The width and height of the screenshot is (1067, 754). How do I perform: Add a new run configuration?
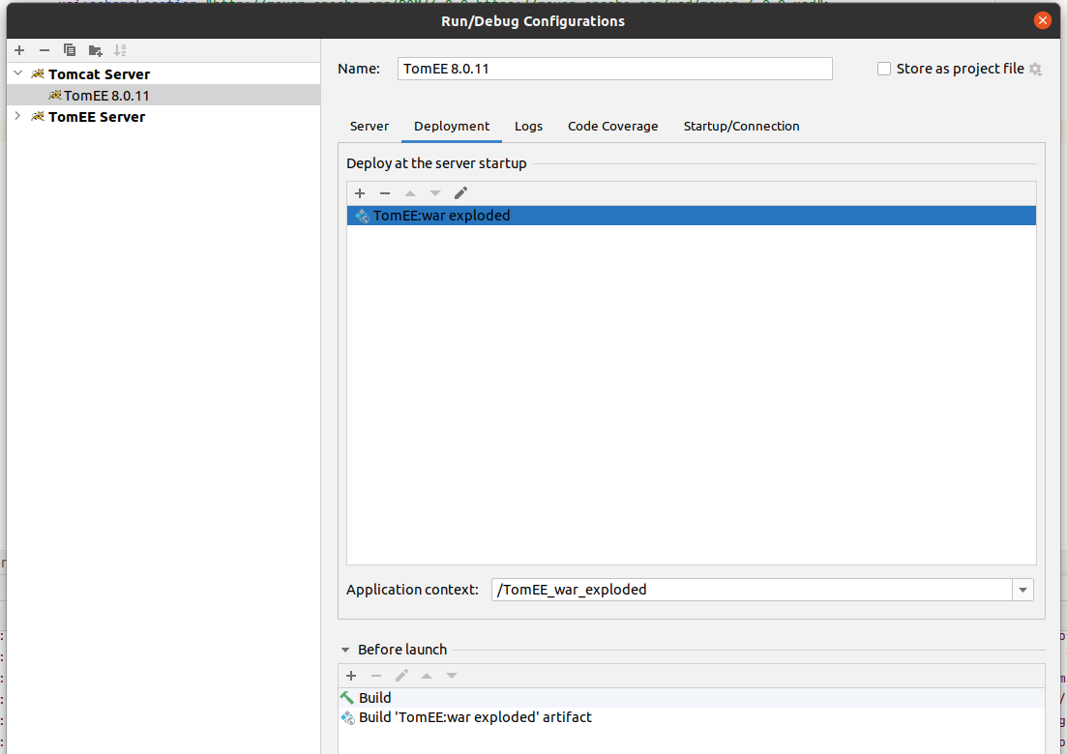click(x=19, y=50)
